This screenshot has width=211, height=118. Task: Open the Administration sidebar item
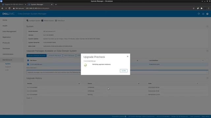[8, 54]
